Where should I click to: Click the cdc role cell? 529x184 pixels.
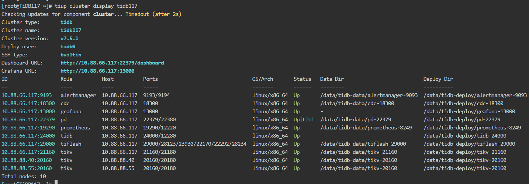[65, 103]
